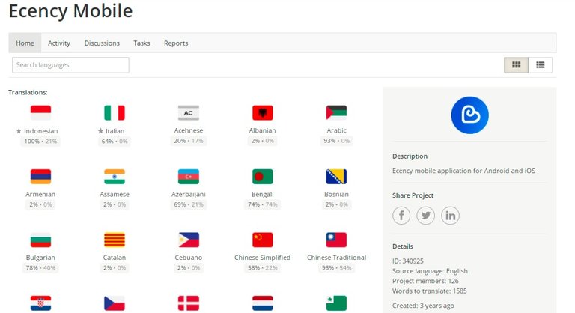Open the Indonesian translation link
The width and height of the screenshot is (575, 313).
(x=40, y=130)
